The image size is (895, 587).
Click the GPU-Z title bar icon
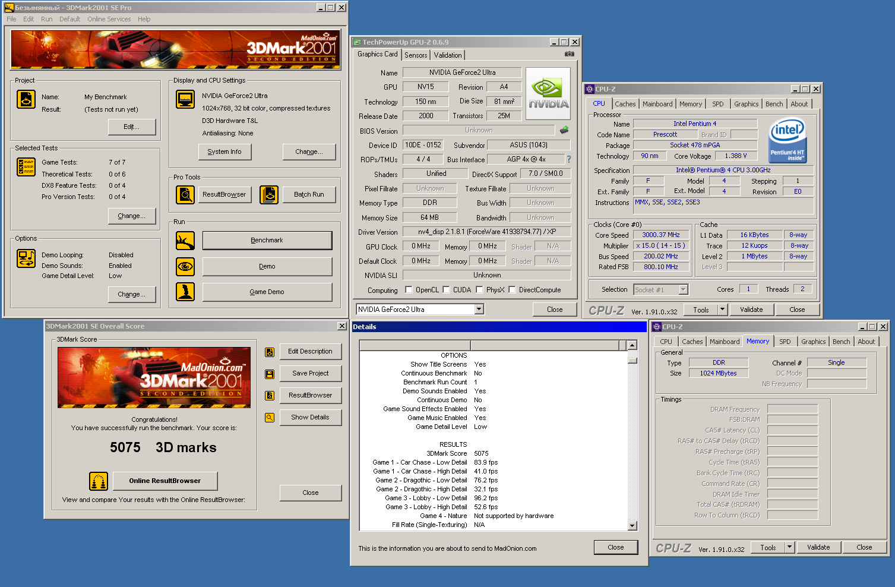coord(357,42)
